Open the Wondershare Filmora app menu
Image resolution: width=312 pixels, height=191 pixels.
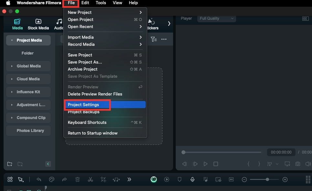39,3
